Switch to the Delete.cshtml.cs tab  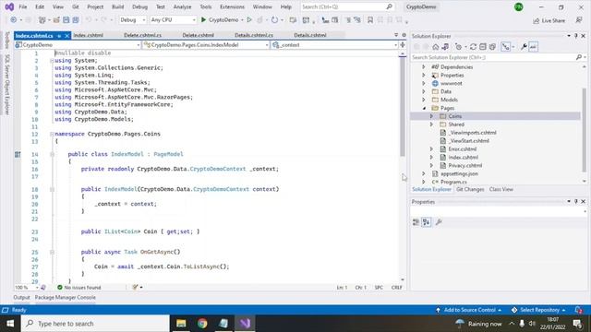pyautogui.click(x=142, y=35)
